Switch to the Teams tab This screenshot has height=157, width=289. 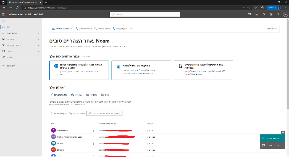tap(77, 95)
